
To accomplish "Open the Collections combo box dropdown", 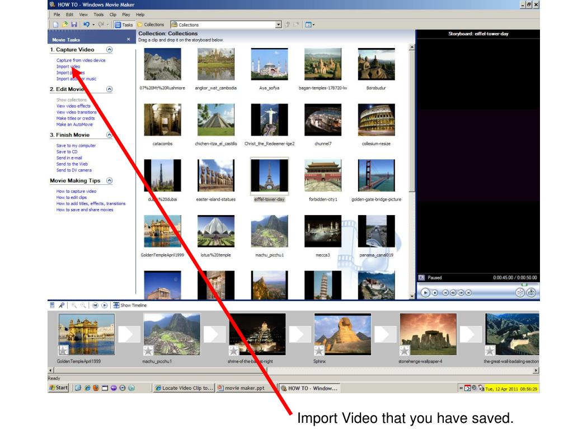I will tap(278, 25).
